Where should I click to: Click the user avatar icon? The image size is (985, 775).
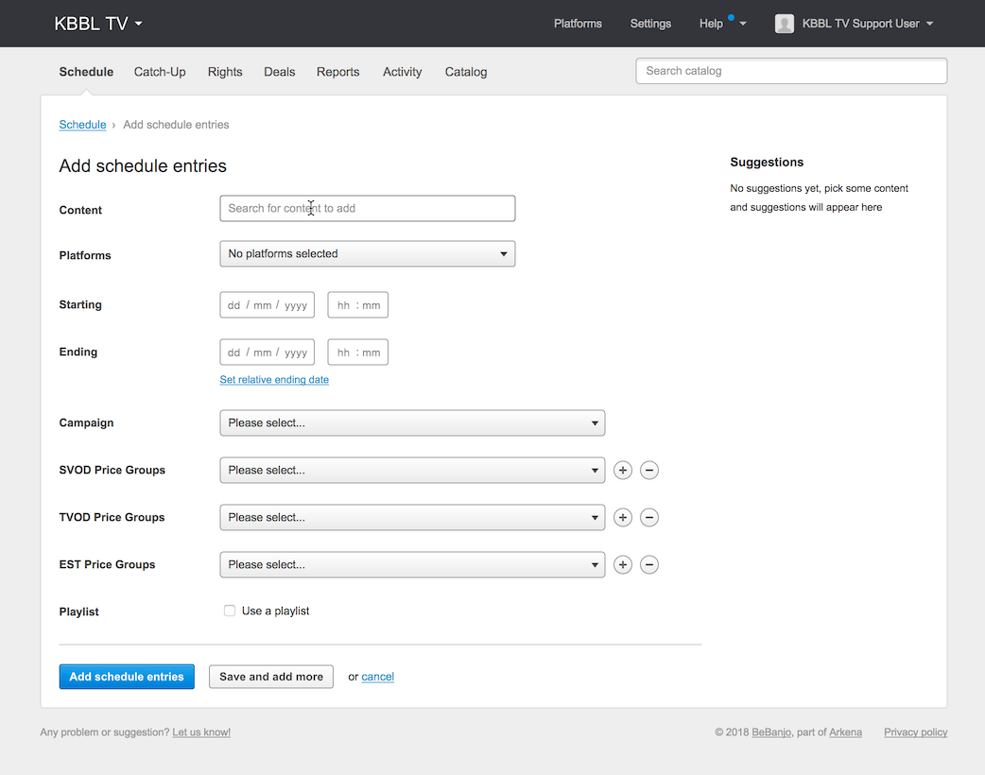point(785,24)
